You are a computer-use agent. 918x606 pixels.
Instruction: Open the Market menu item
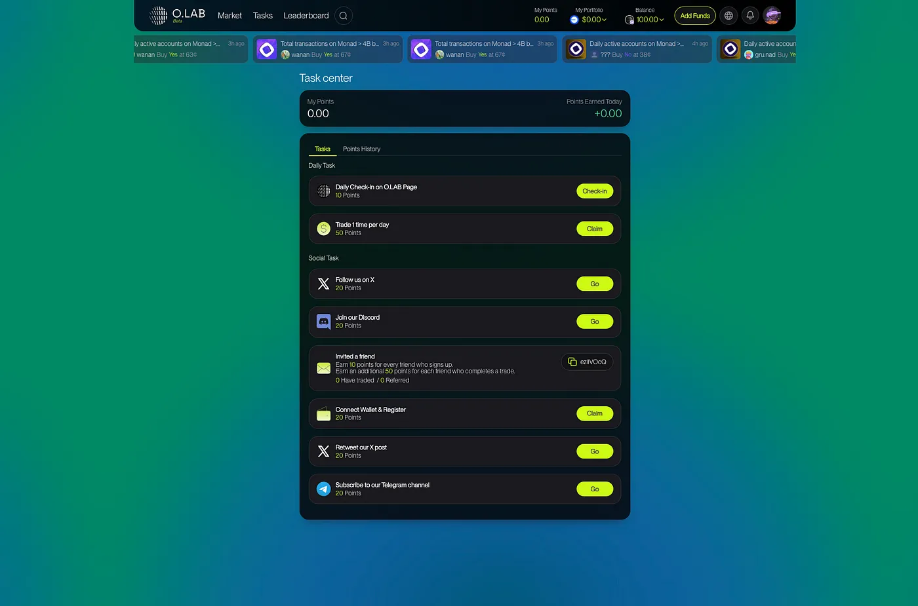[x=229, y=16]
